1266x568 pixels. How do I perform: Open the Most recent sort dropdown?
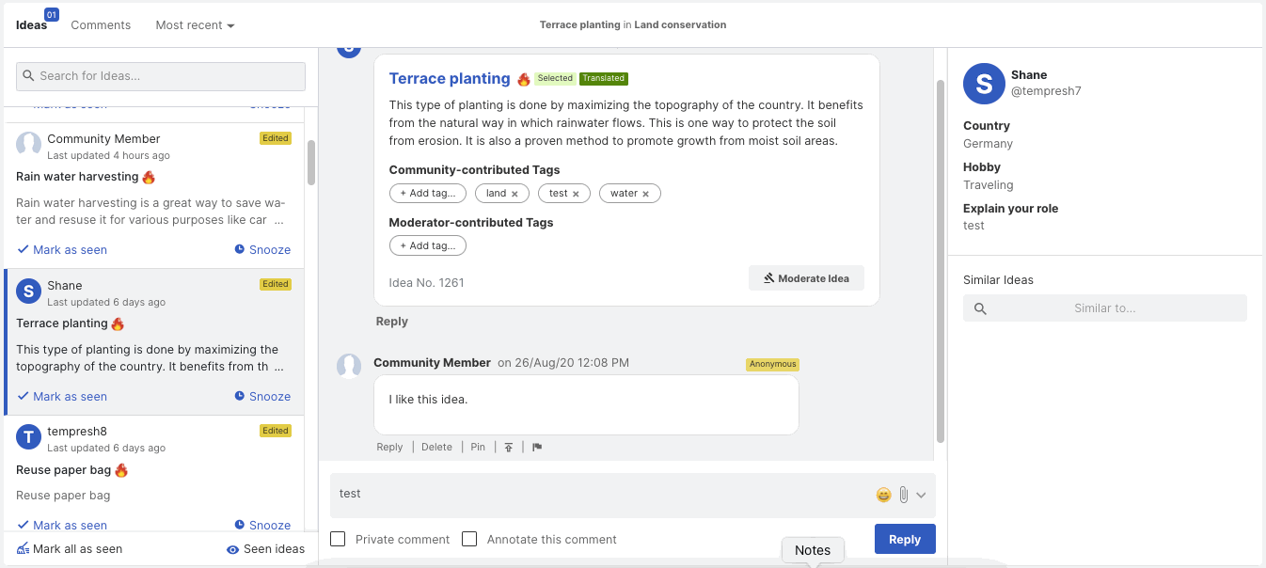pyautogui.click(x=195, y=25)
